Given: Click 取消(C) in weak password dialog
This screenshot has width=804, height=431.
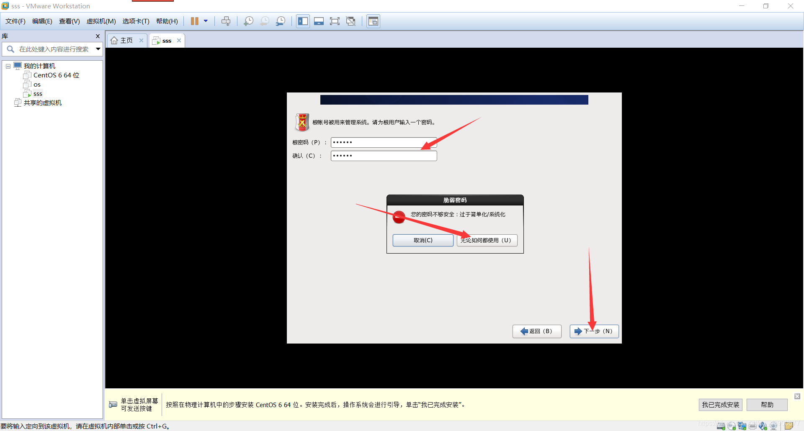Looking at the screenshot, I should 423,240.
